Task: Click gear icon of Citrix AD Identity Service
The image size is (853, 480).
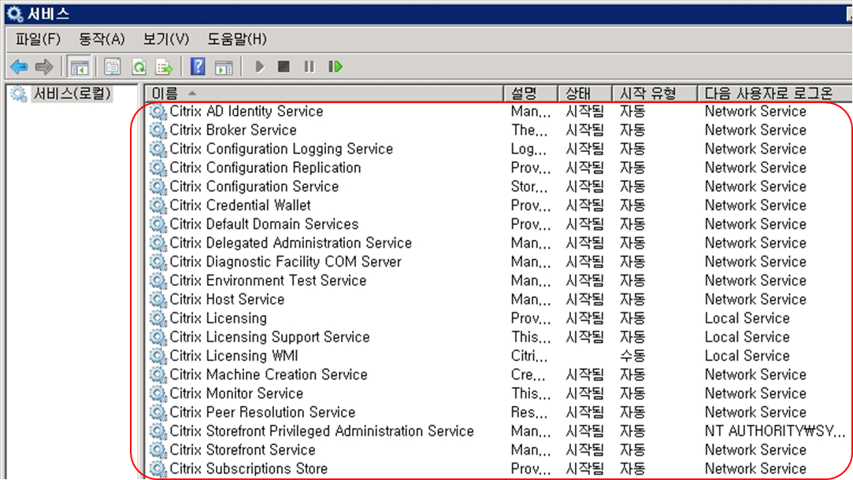Action: point(158,112)
